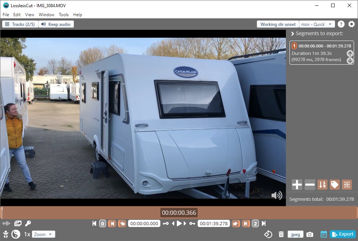This screenshot has height=241, width=358.
Task: Edit the cut start time field 00:00:00.000
Action: click(144, 223)
